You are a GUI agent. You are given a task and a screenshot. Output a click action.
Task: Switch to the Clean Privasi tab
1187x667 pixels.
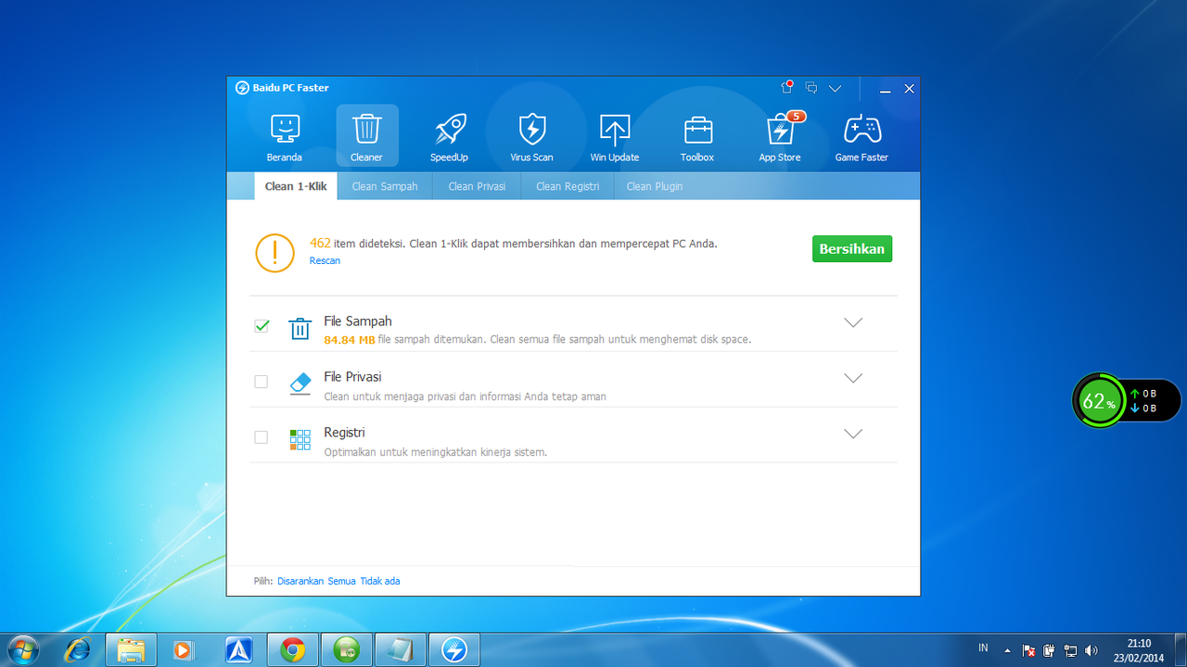click(x=477, y=186)
